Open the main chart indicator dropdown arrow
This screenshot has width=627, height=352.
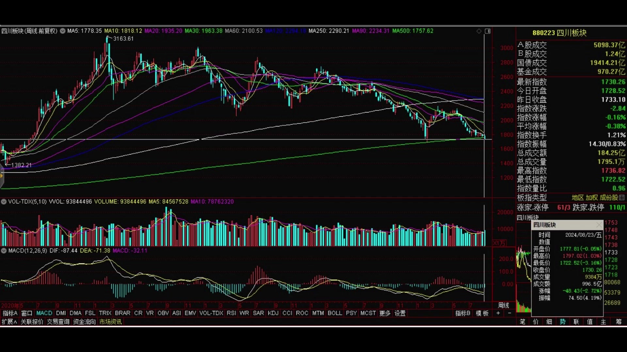coord(62,31)
